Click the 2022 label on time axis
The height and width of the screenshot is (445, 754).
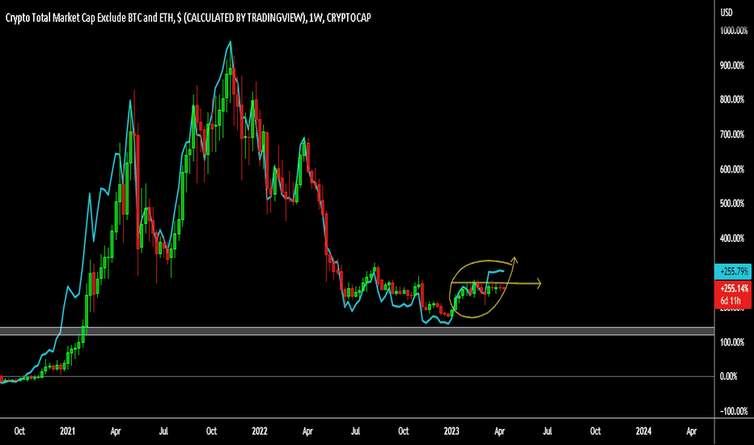point(259,431)
